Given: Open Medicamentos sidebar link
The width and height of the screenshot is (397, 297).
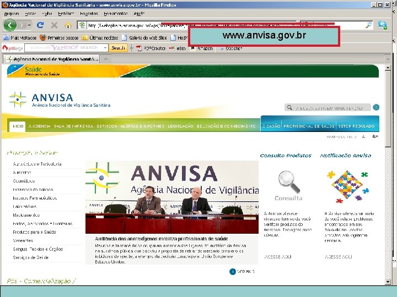Looking at the screenshot, I should click(x=26, y=215).
